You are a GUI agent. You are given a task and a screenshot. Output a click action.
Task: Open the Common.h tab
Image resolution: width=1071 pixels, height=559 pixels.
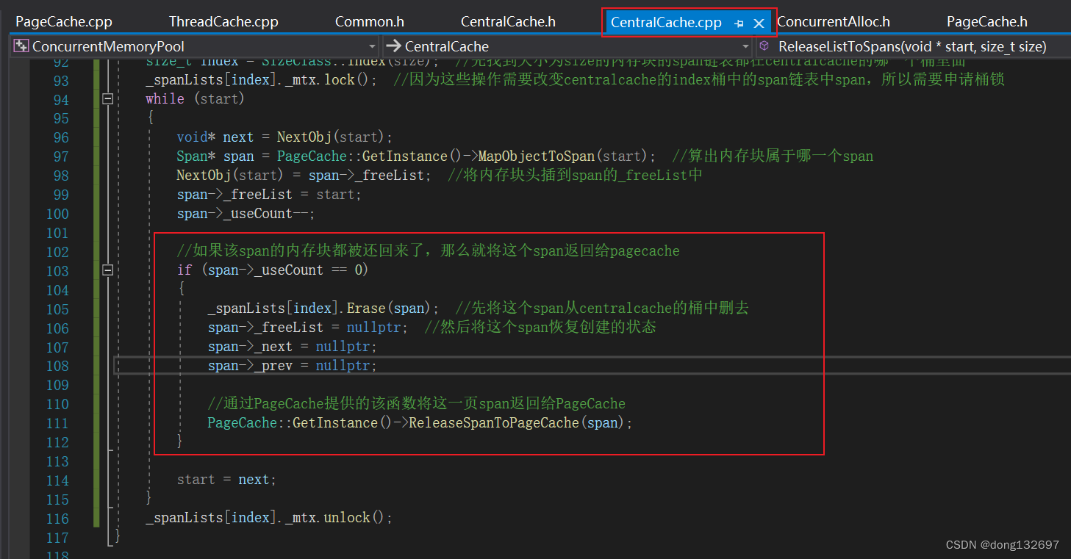[x=370, y=22]
